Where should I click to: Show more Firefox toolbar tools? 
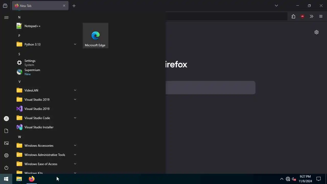coord(311,17)
